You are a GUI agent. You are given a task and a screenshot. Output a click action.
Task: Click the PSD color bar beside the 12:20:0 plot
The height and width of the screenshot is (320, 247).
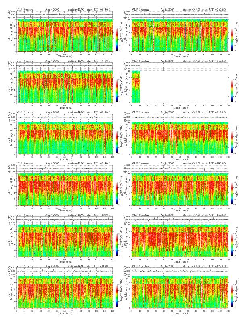pos(232,296)
